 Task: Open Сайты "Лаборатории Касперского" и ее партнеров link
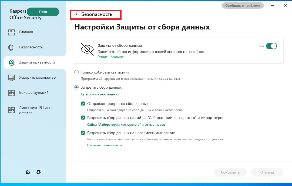126,125
